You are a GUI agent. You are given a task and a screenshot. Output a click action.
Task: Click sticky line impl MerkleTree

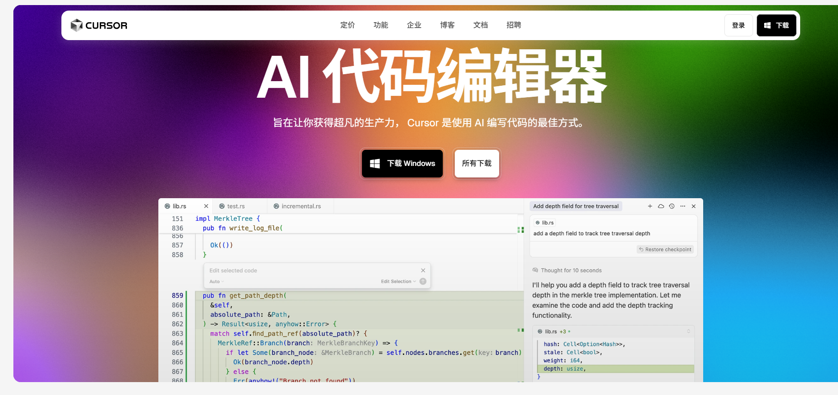click(228, 218)
